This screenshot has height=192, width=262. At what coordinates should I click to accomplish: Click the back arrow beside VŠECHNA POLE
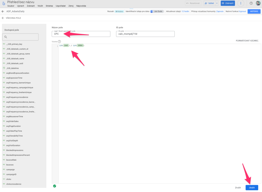point(3,18)
